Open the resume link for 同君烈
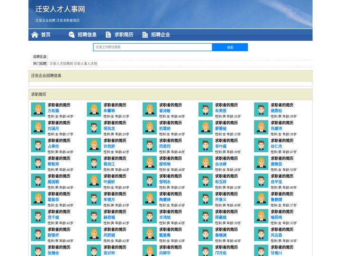 coord(165,146)
